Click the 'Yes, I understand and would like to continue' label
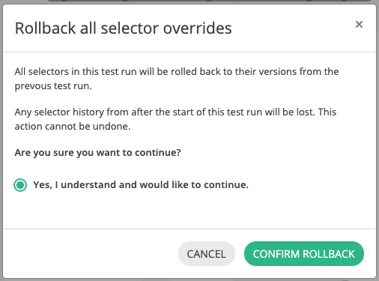The height and width of the screenshot is (281, 379). click(x=141, y=185)
